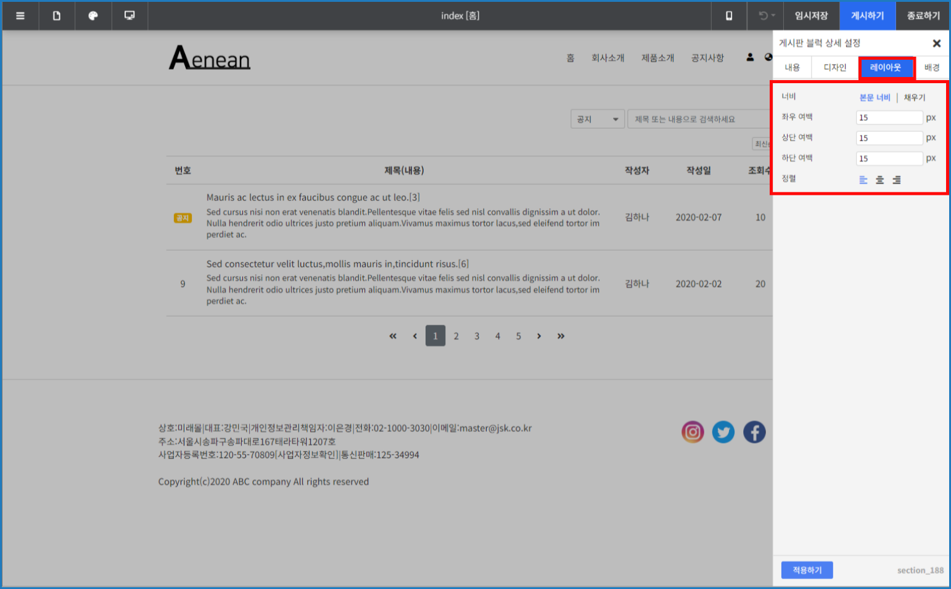Click the 적용하기 apply button
The width and height of the screenshot is (951, 589).
(x=807, y=570)
